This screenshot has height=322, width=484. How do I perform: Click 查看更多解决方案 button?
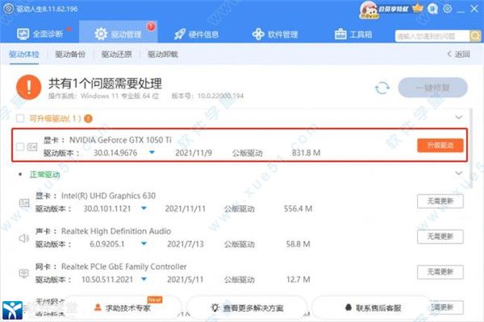[247, 308]
